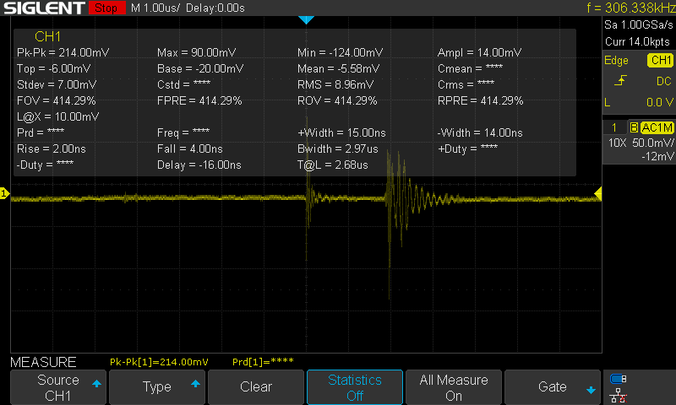Click the SIGLENT logo

pyautogui.click(x=44, y=8)
